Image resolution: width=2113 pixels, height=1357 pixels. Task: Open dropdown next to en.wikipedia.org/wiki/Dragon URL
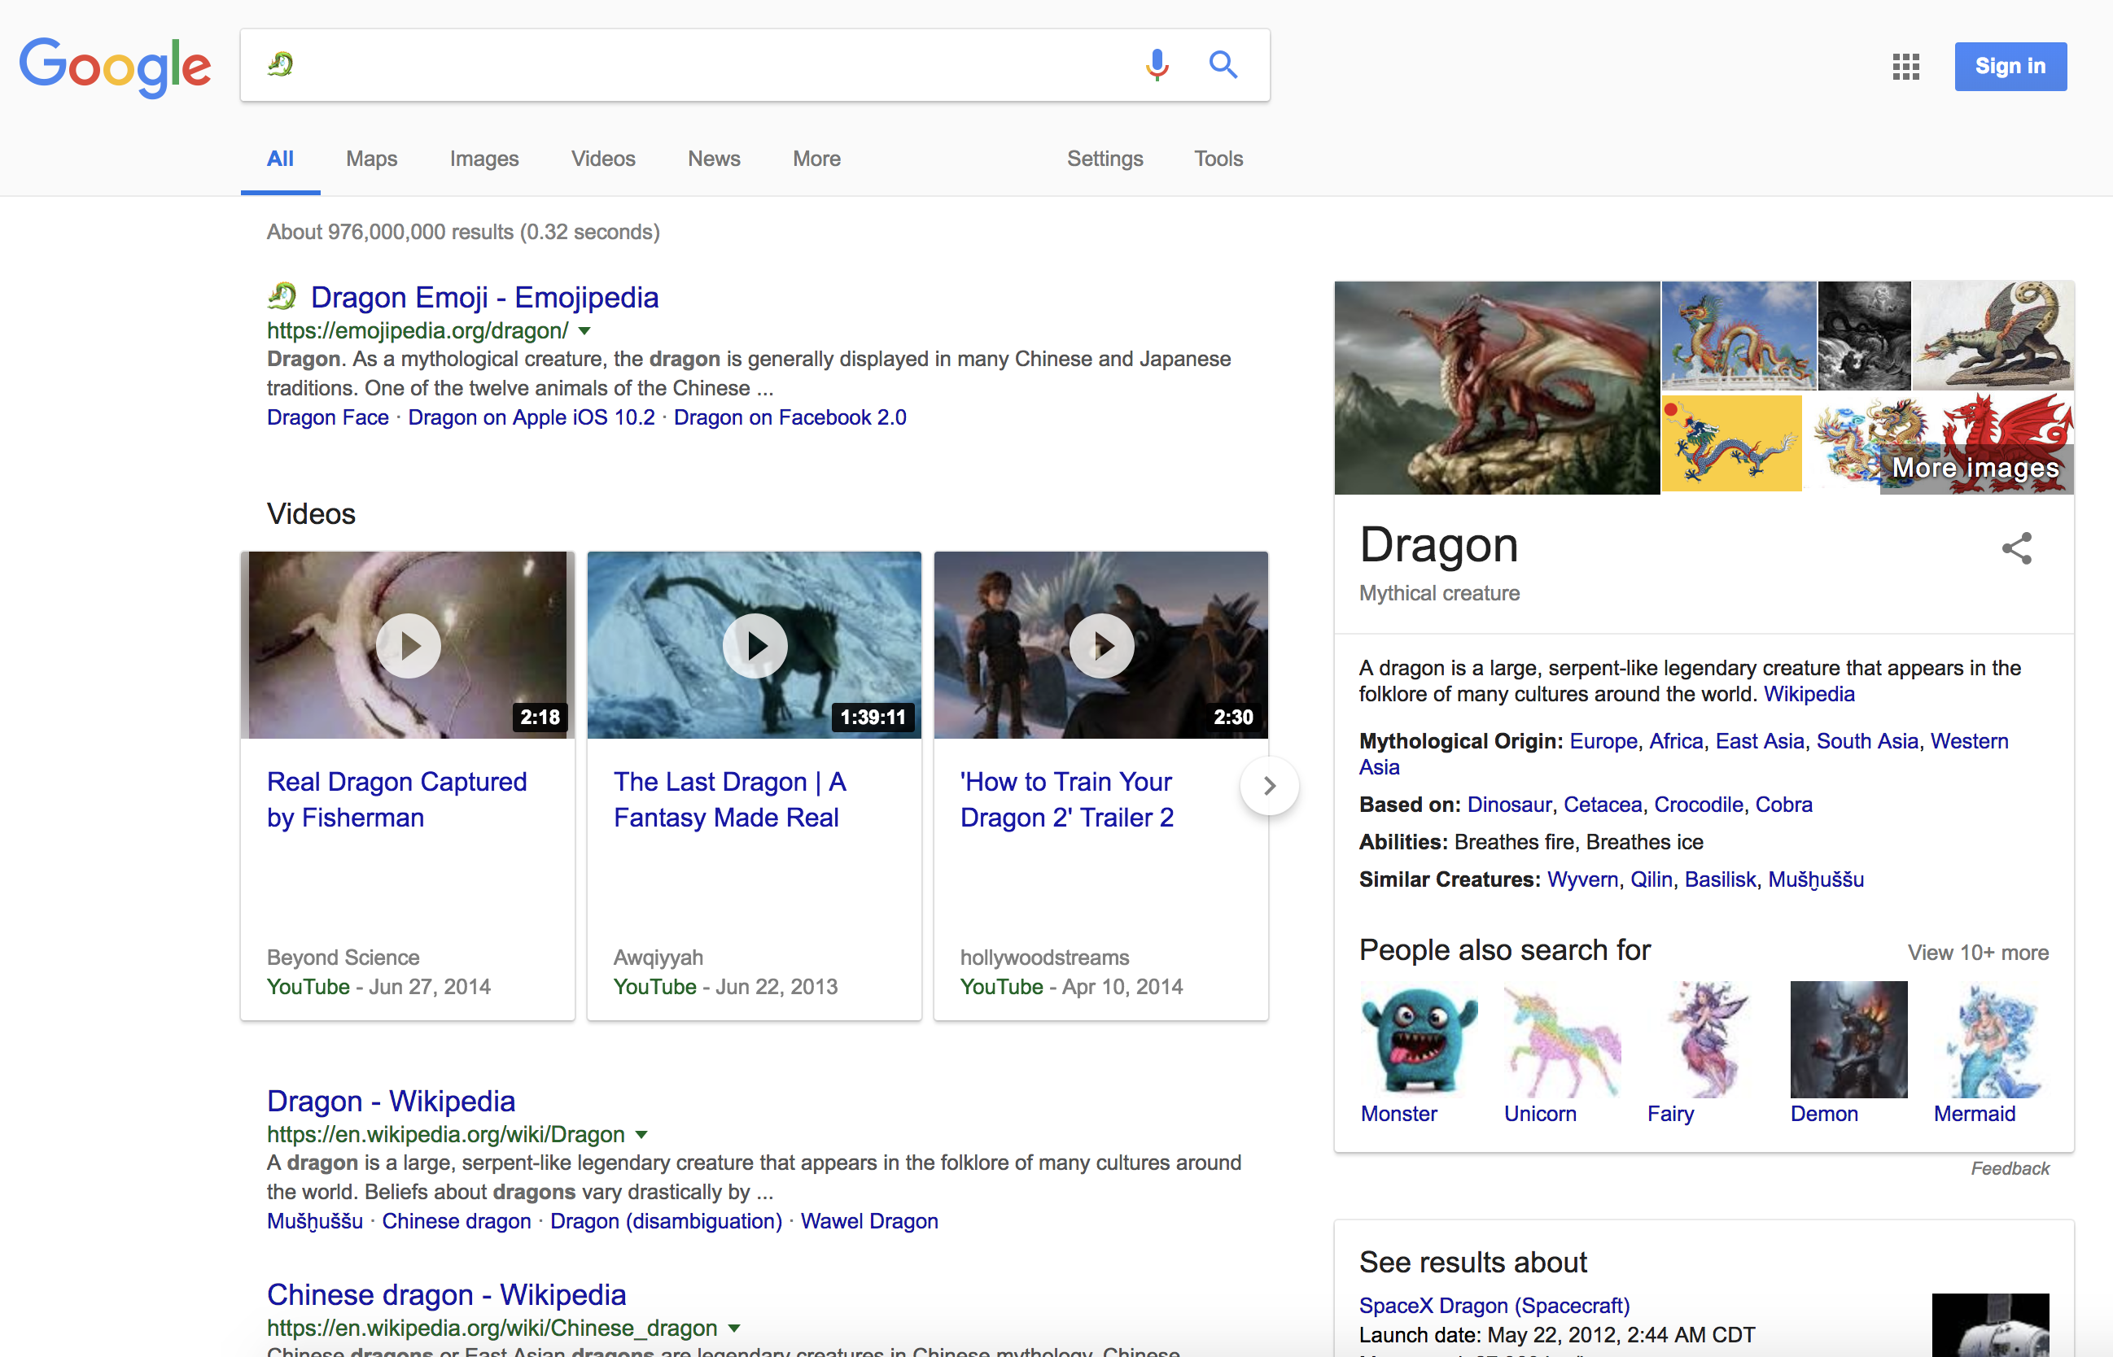[x=641, y=1135]
